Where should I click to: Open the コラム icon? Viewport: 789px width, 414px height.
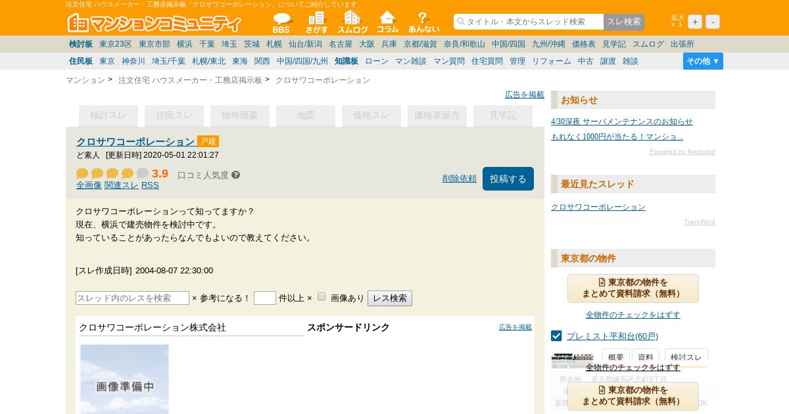tap(388, 22)
